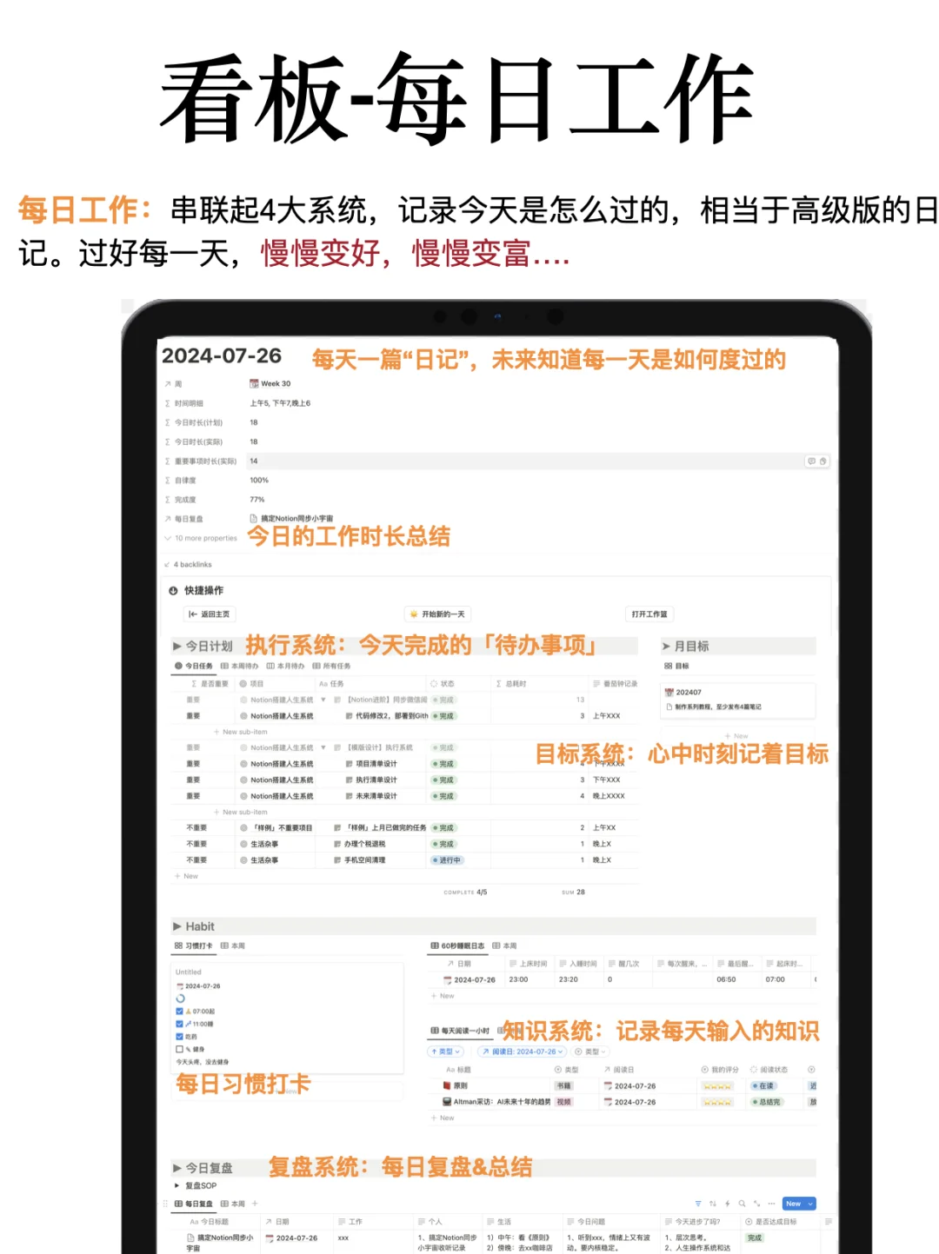
Task: Open the 快捷操作 lightning icon
Action: tap(172, 590)
